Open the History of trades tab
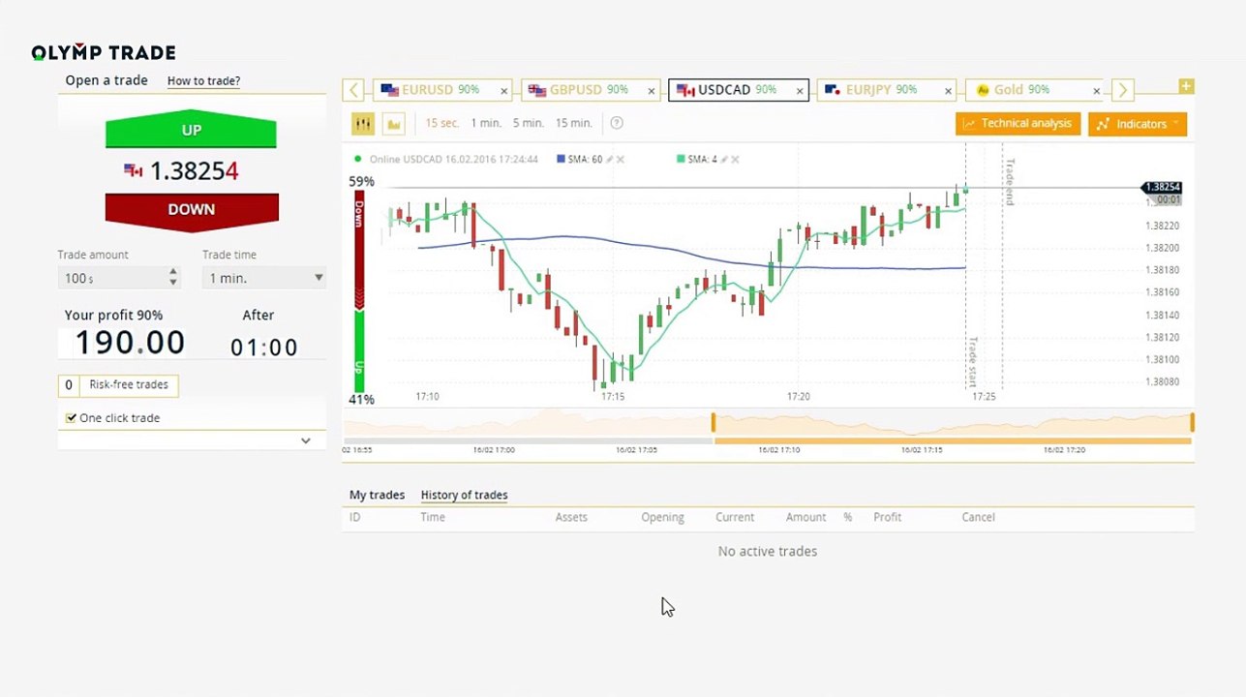 click(464, 495)
